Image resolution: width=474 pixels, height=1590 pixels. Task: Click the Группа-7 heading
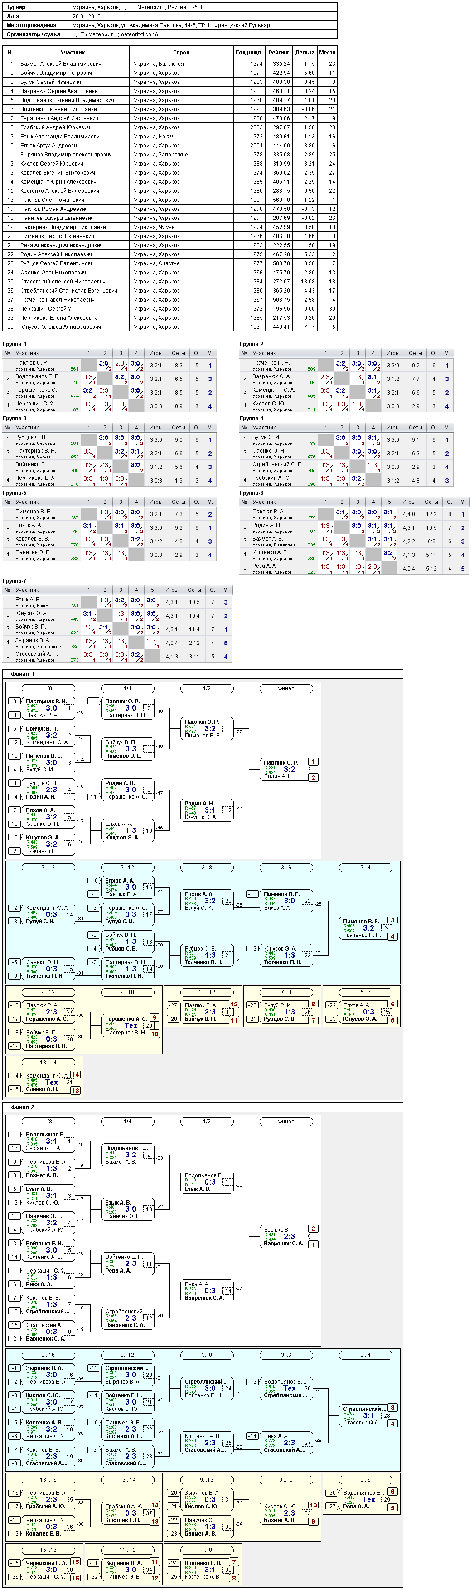click(15, 581)
